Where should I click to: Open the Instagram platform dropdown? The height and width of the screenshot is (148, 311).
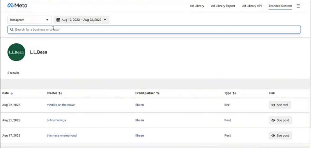click(29, 20)
